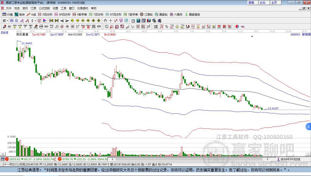Click the 论坛 forum button
Image resolution: width=311 pixels, height=176 pixels.
(x=264, y=2)
